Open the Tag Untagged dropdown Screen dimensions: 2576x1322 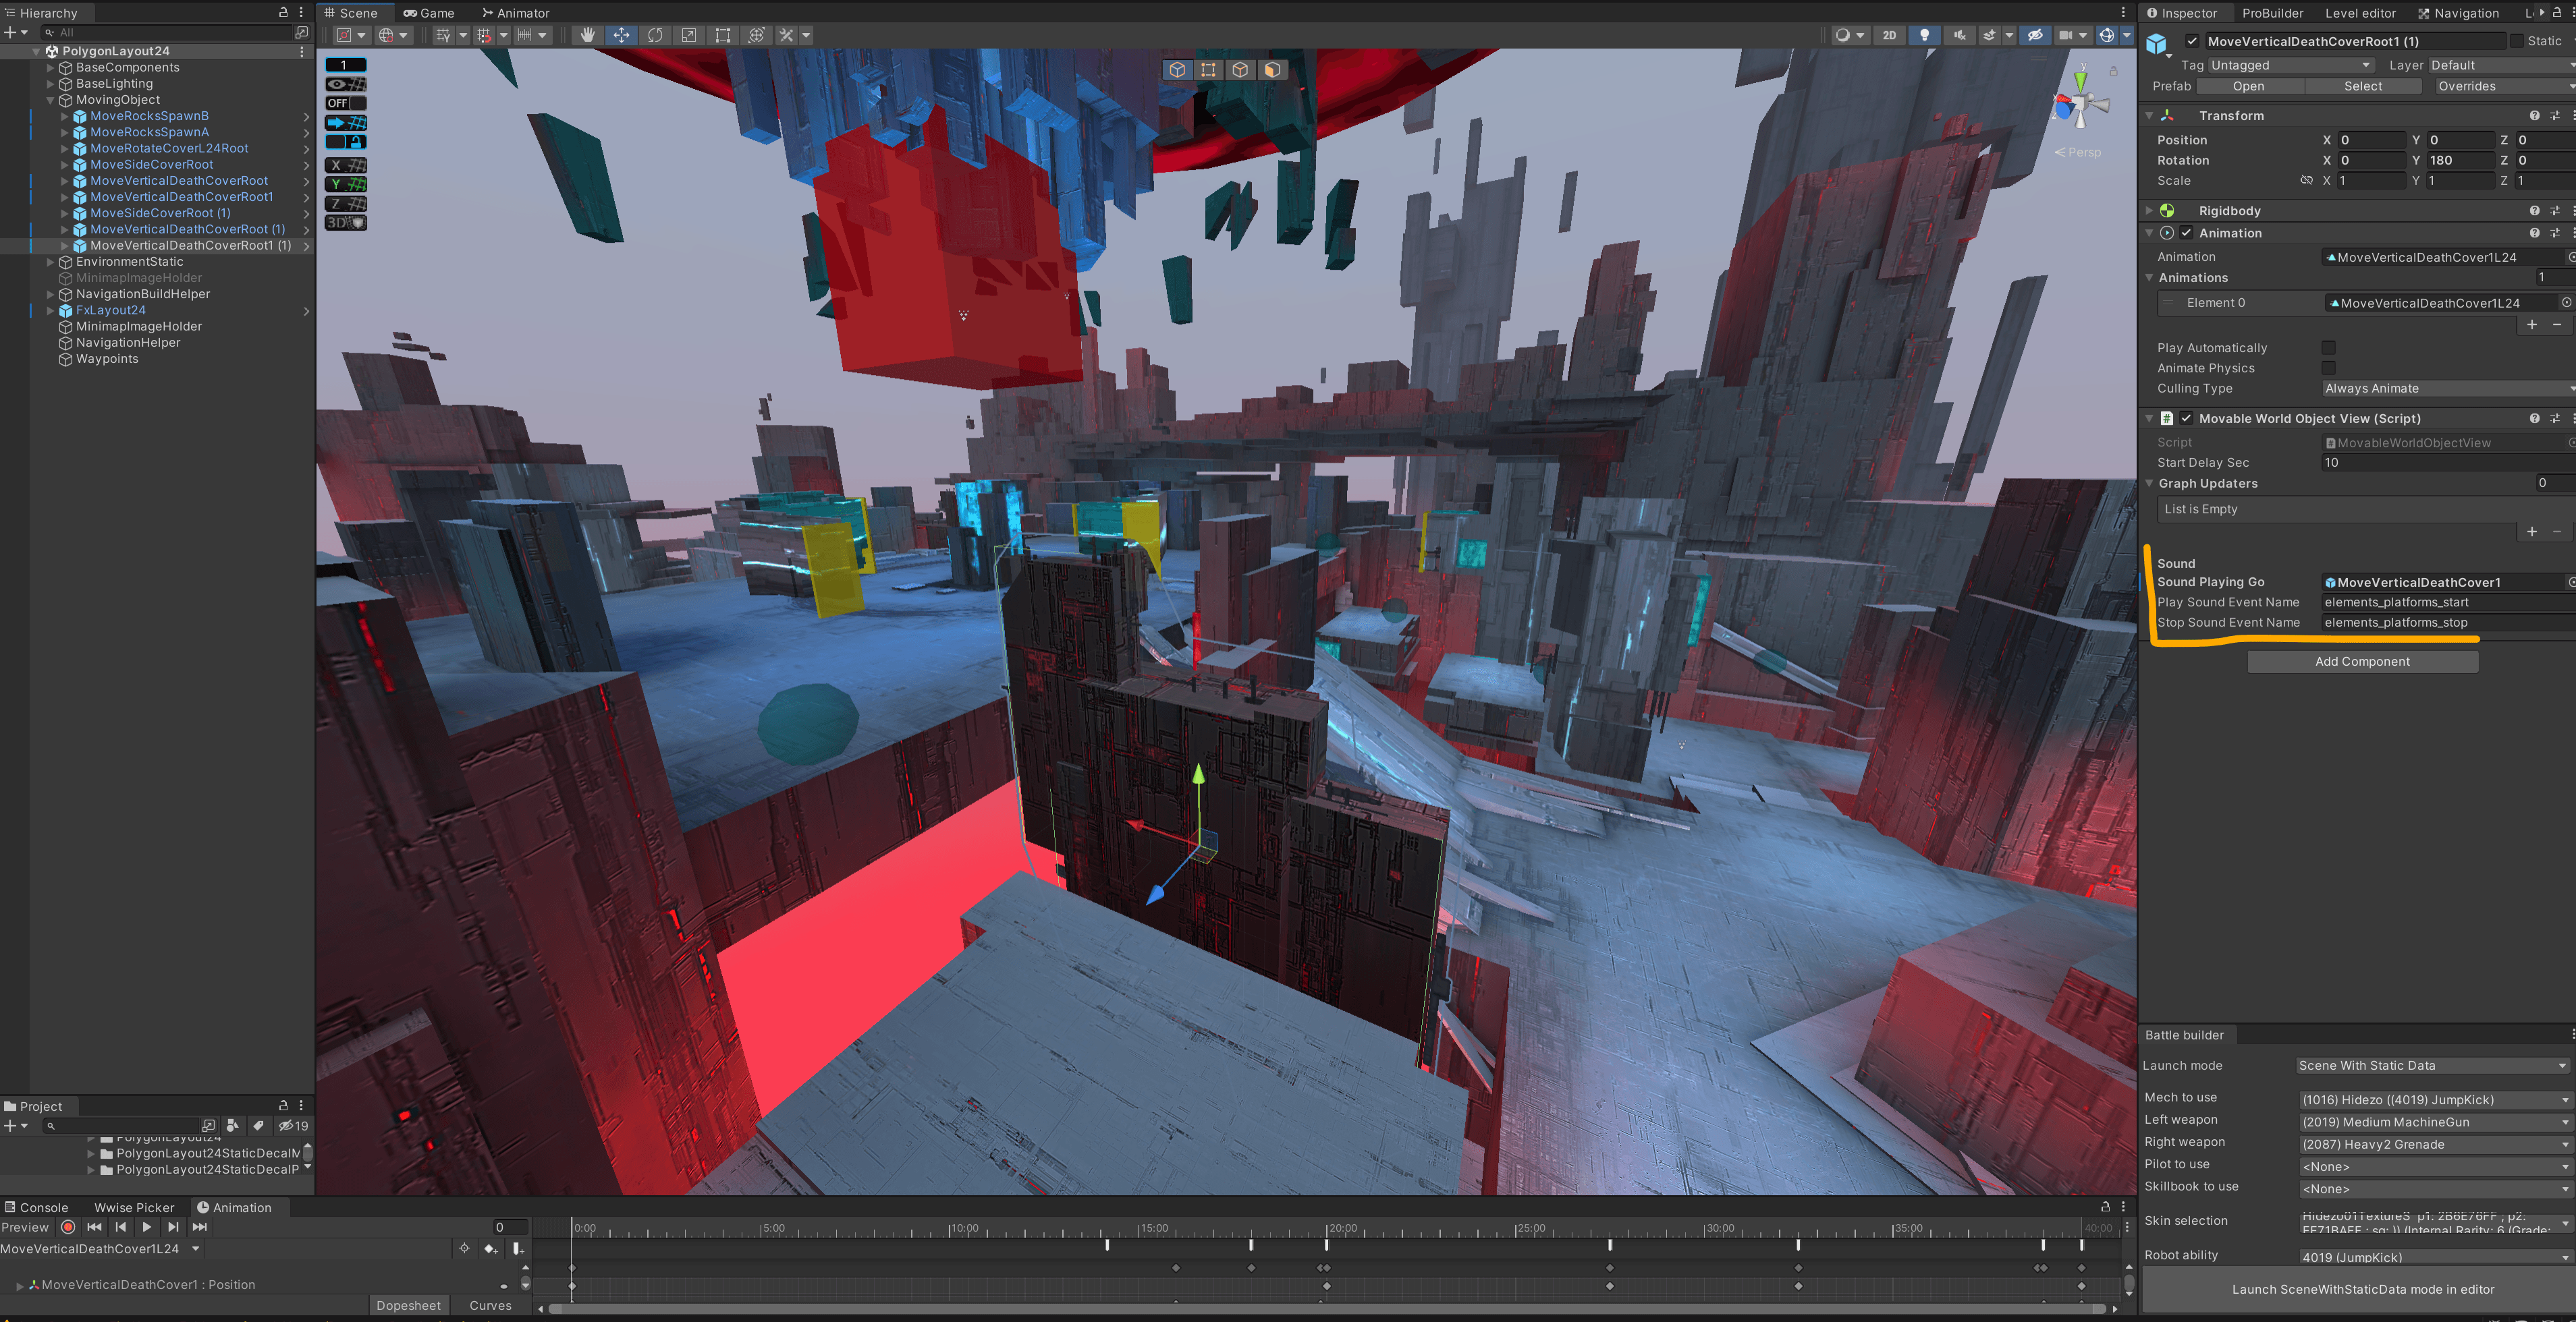click(x=2291, y=66)
